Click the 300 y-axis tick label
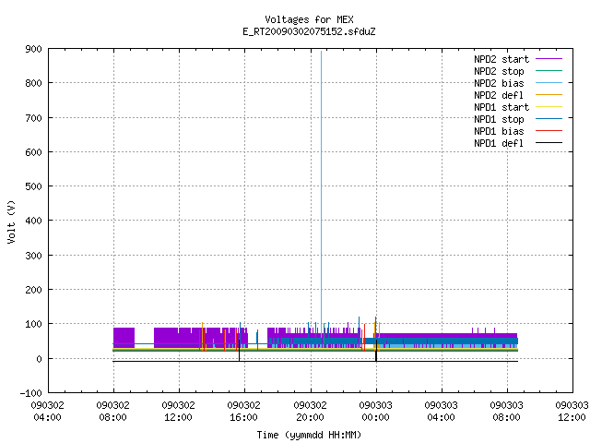The width and height of the screenshot is (590, 443). point(33,256)
